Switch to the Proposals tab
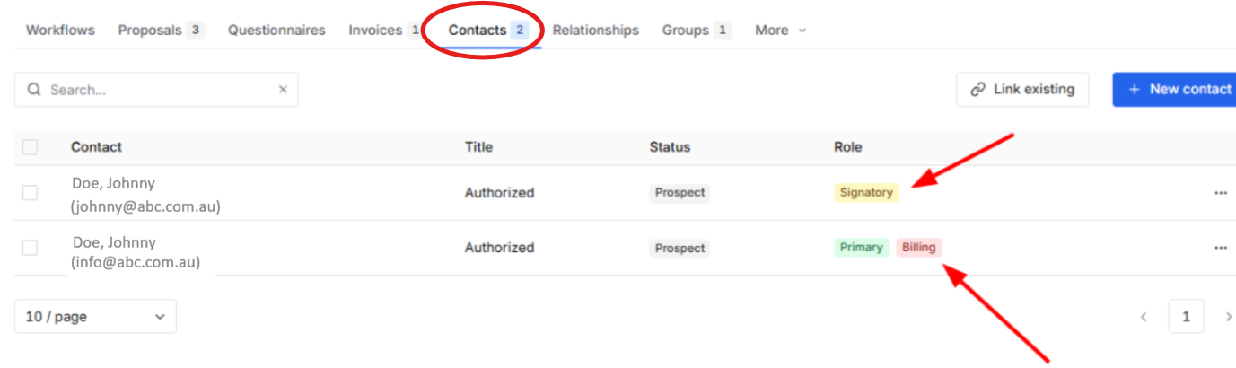 coord(162,30)
